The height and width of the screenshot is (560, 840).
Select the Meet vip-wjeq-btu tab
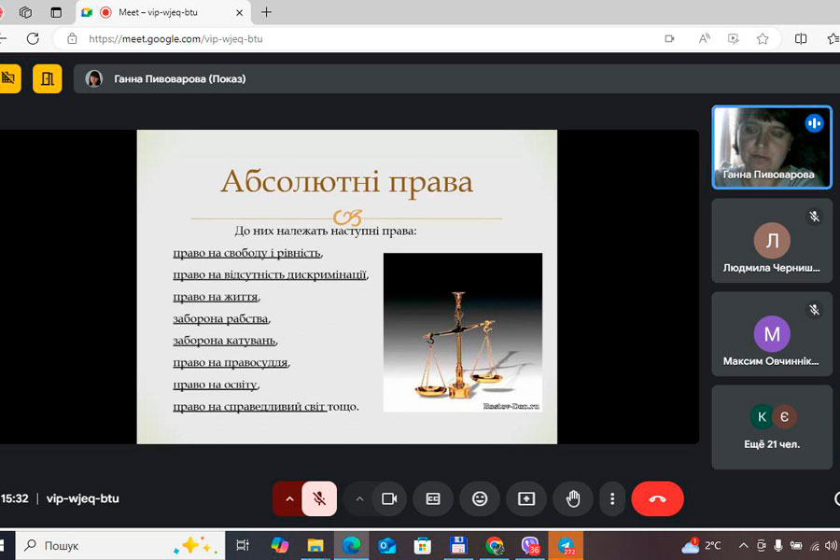coord(163,12)
